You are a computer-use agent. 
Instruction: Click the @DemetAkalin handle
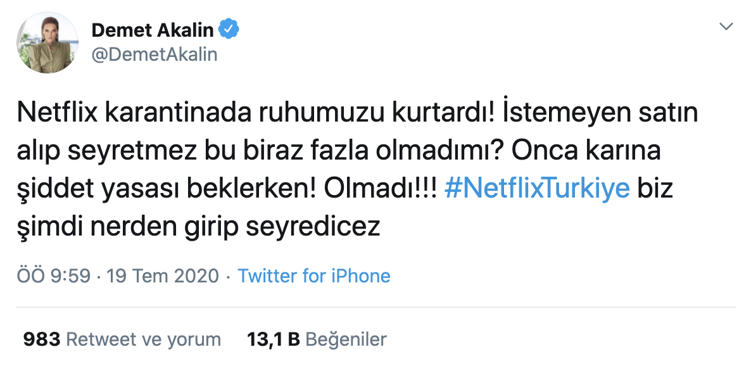[155, 55]
